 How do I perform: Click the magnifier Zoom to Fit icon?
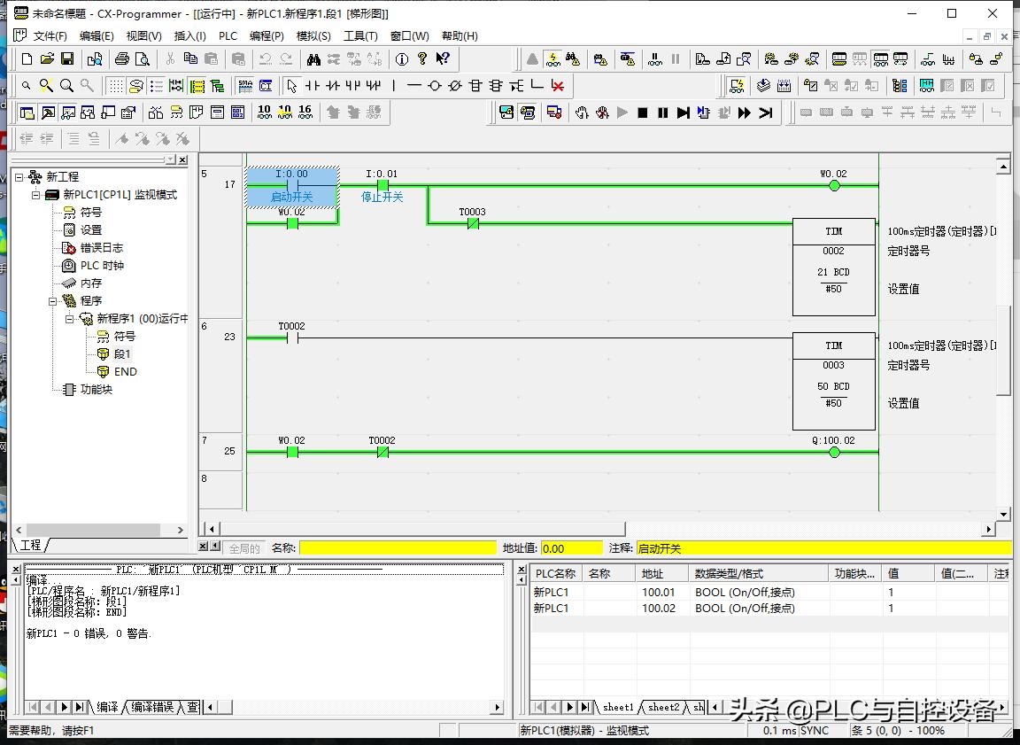coord(46,86)
